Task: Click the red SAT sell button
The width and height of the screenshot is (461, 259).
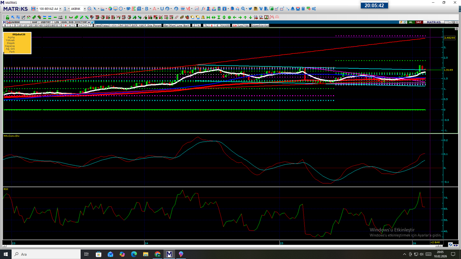Action: pyautogui.click(x=419, y=22)
